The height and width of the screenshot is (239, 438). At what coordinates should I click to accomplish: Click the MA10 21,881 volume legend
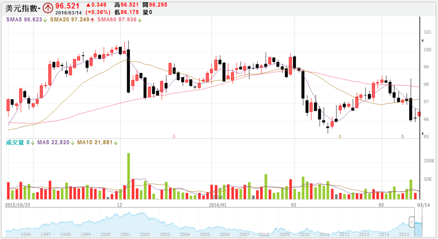pos(95,142)
